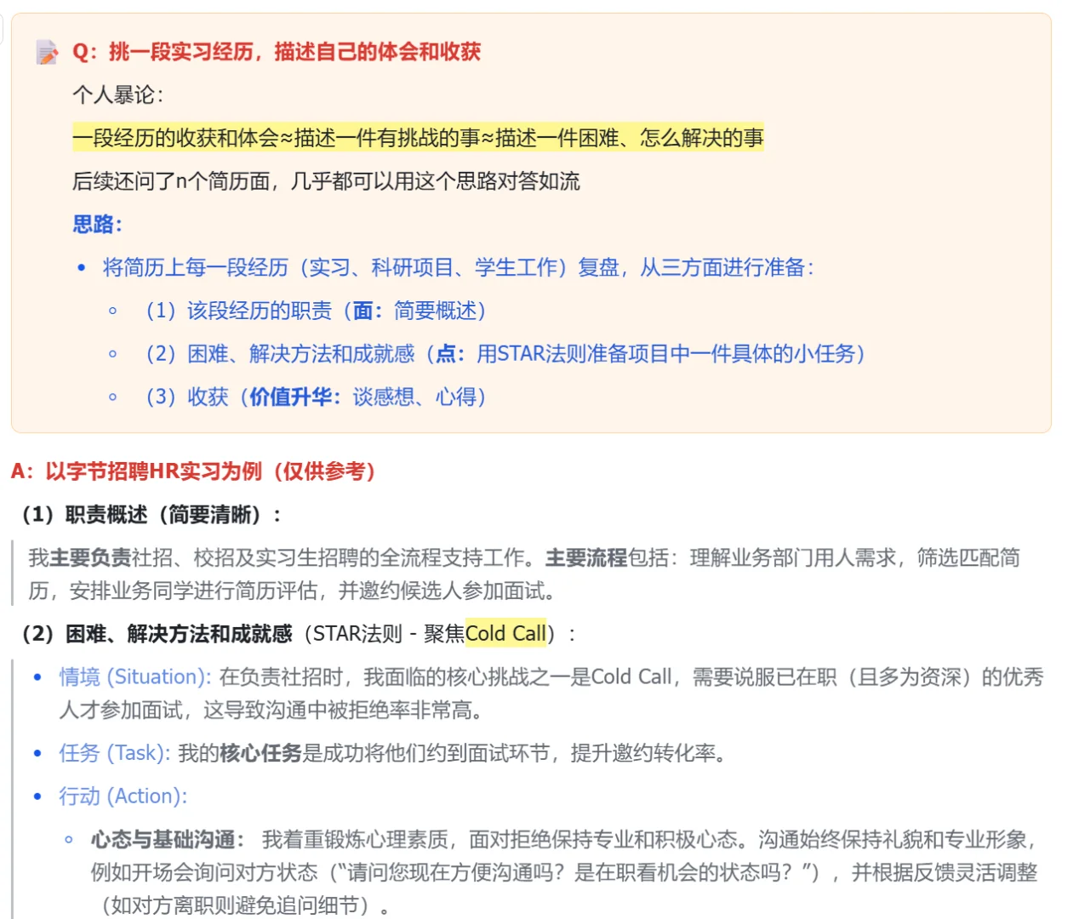Screen dimensions: 1079x919
Task: Click sub-item '(3) 收获 (价值升华'
Action: point(316,397)
